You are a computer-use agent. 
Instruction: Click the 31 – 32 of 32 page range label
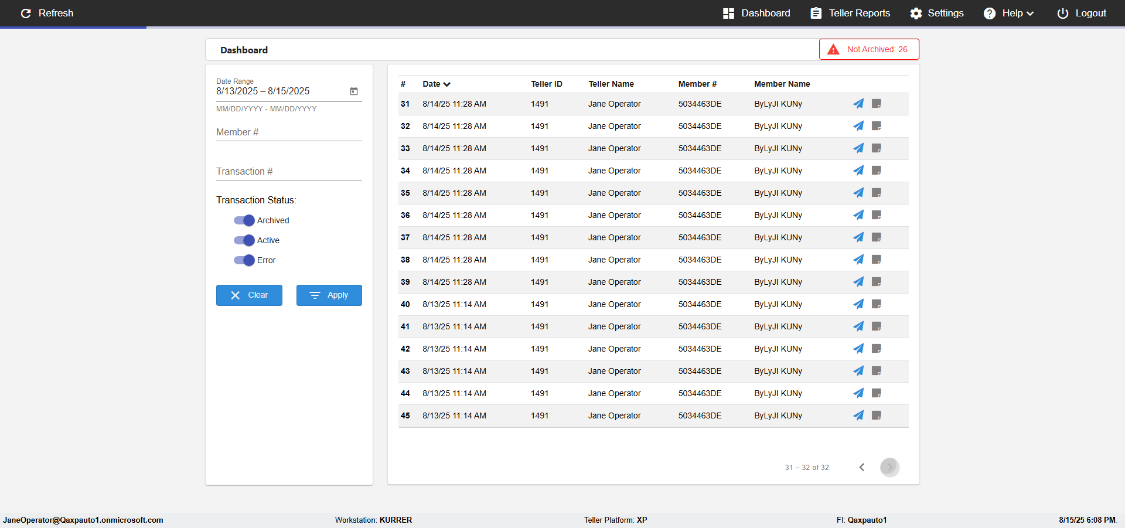click(807, 468)
